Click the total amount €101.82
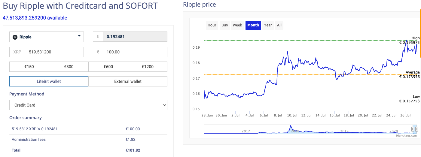421x157 pixels. 133,150
